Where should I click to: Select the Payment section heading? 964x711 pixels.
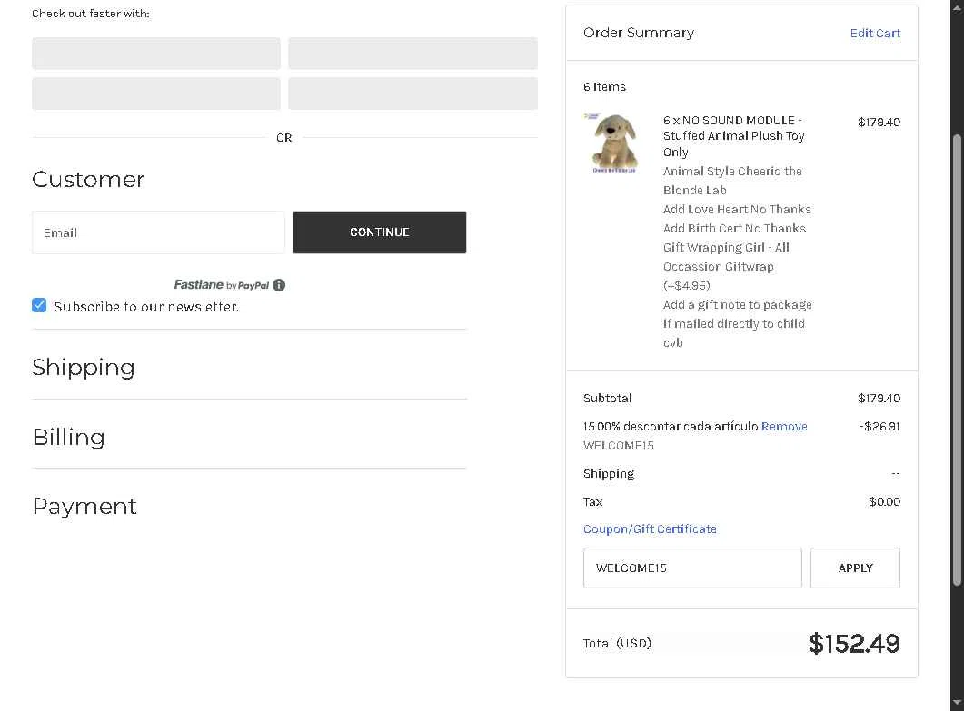click(84, 507)
